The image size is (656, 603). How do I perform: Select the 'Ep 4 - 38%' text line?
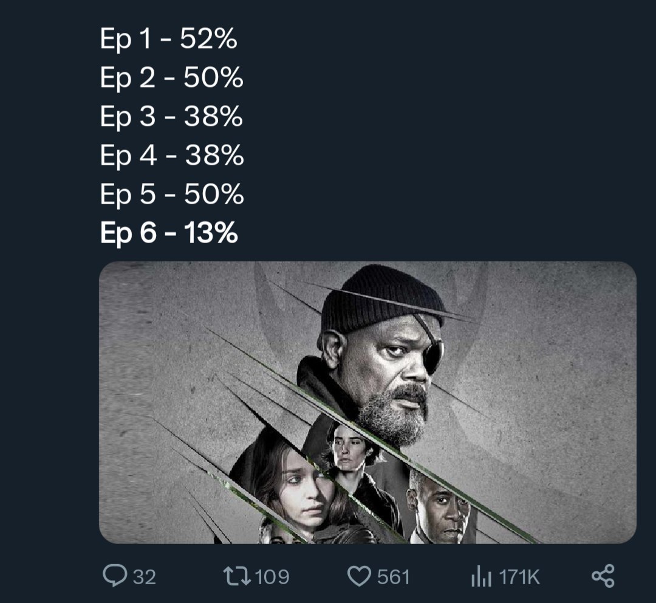[172, 156]
